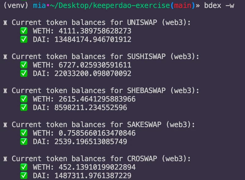Click the bdex -w command text
Image resolution: width=245 pixels, height=180 pixels.
point(219,5)
